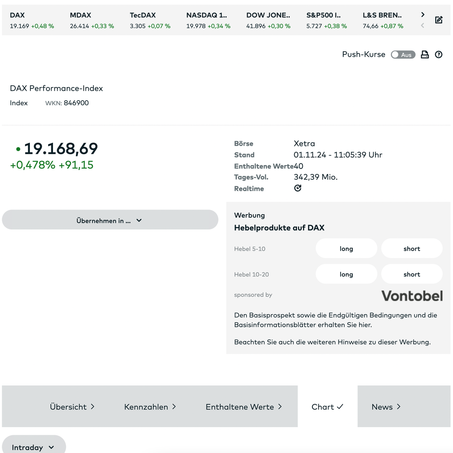The width and height of the screenshot is (453, 453).
Task: Click the Vontobel sponsor logo
Action: [412, 296]
